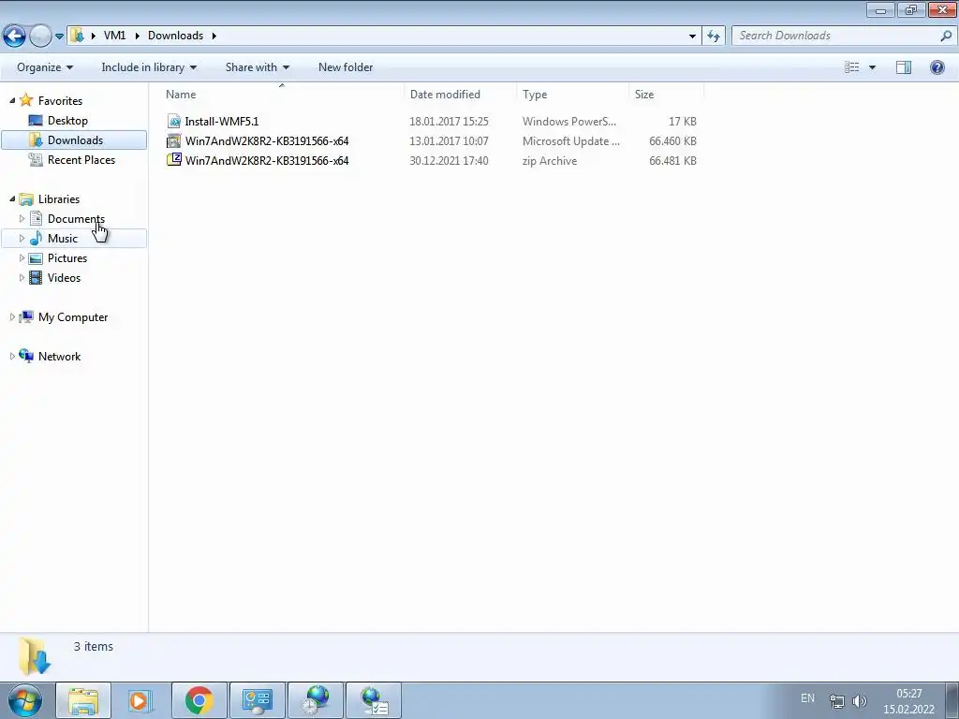Select the Install-WMF5.1 PowerShell file
The width and height of the screenshot is (959, 719).
[x=221, y=121]
